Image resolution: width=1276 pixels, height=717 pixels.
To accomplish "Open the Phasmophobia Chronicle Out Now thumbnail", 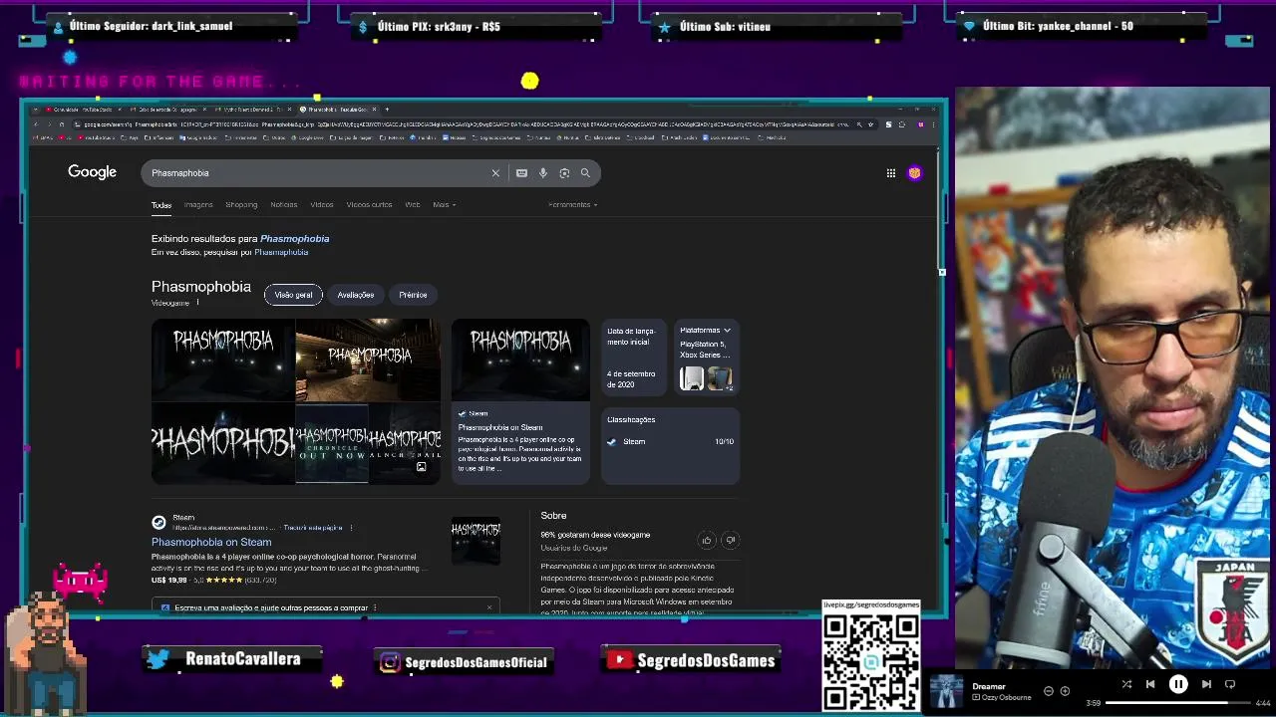I will coord(332,442).
